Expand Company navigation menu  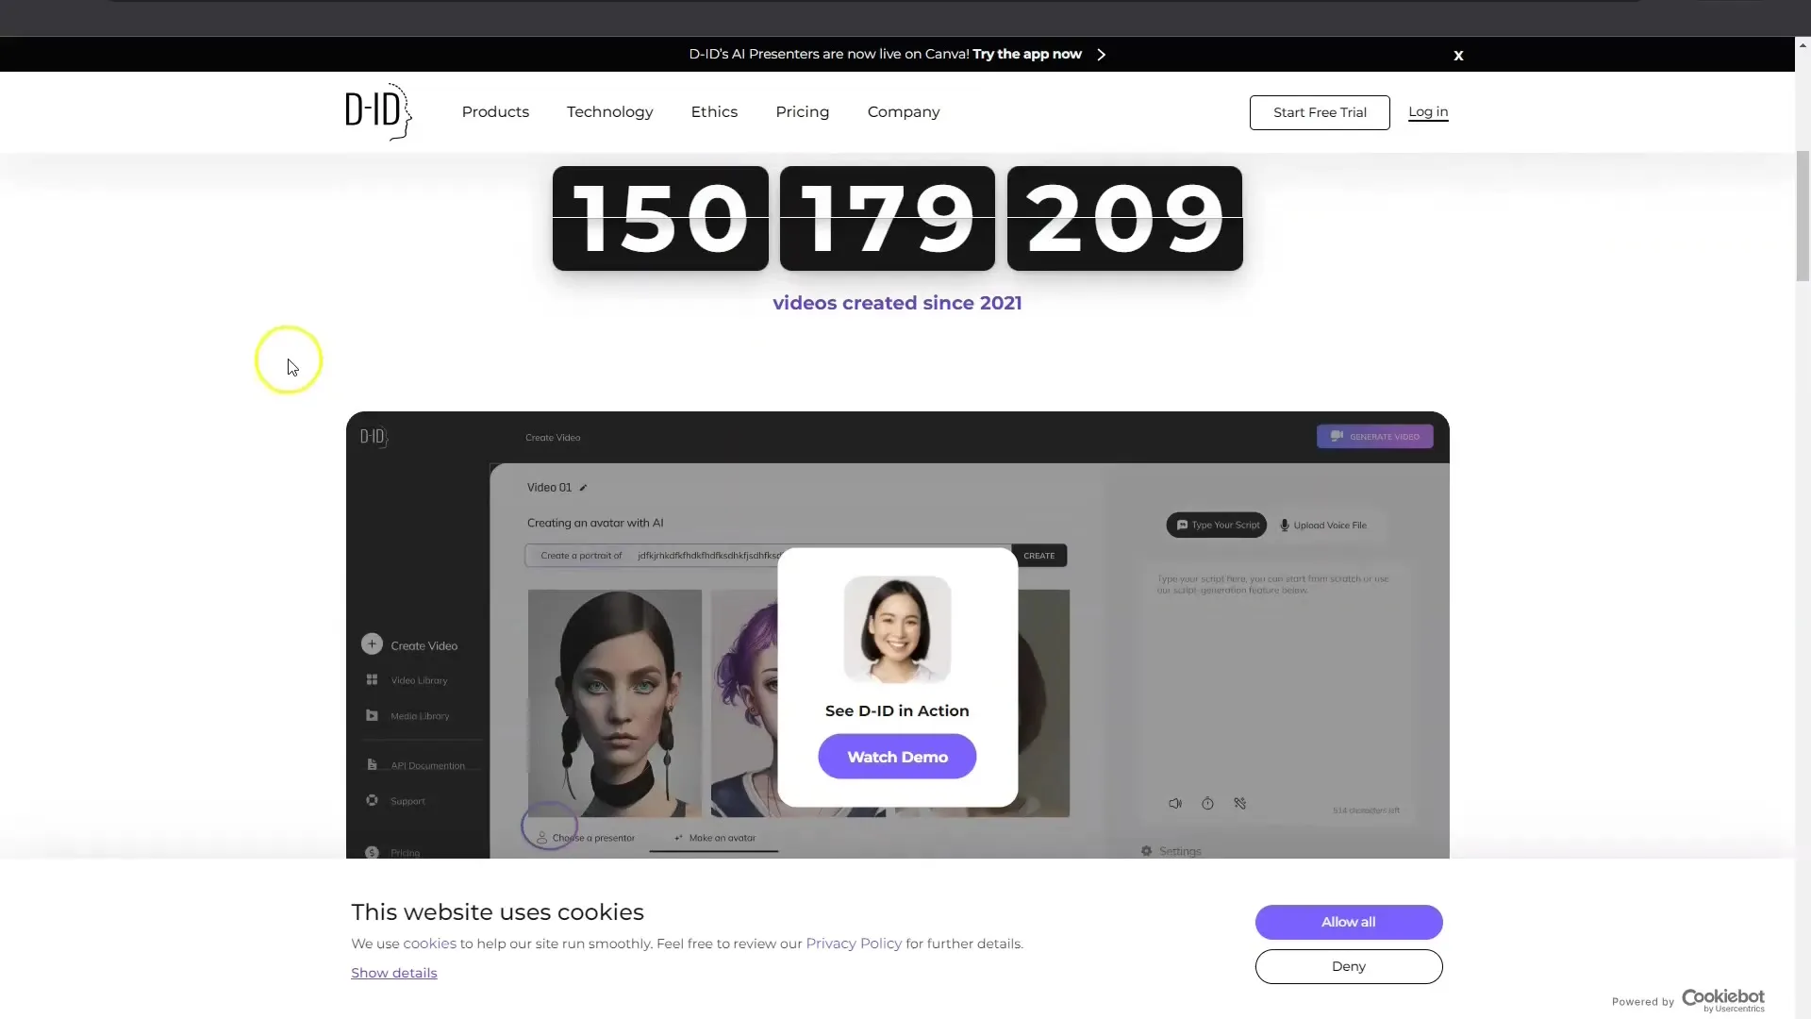[x=903, y=112]
